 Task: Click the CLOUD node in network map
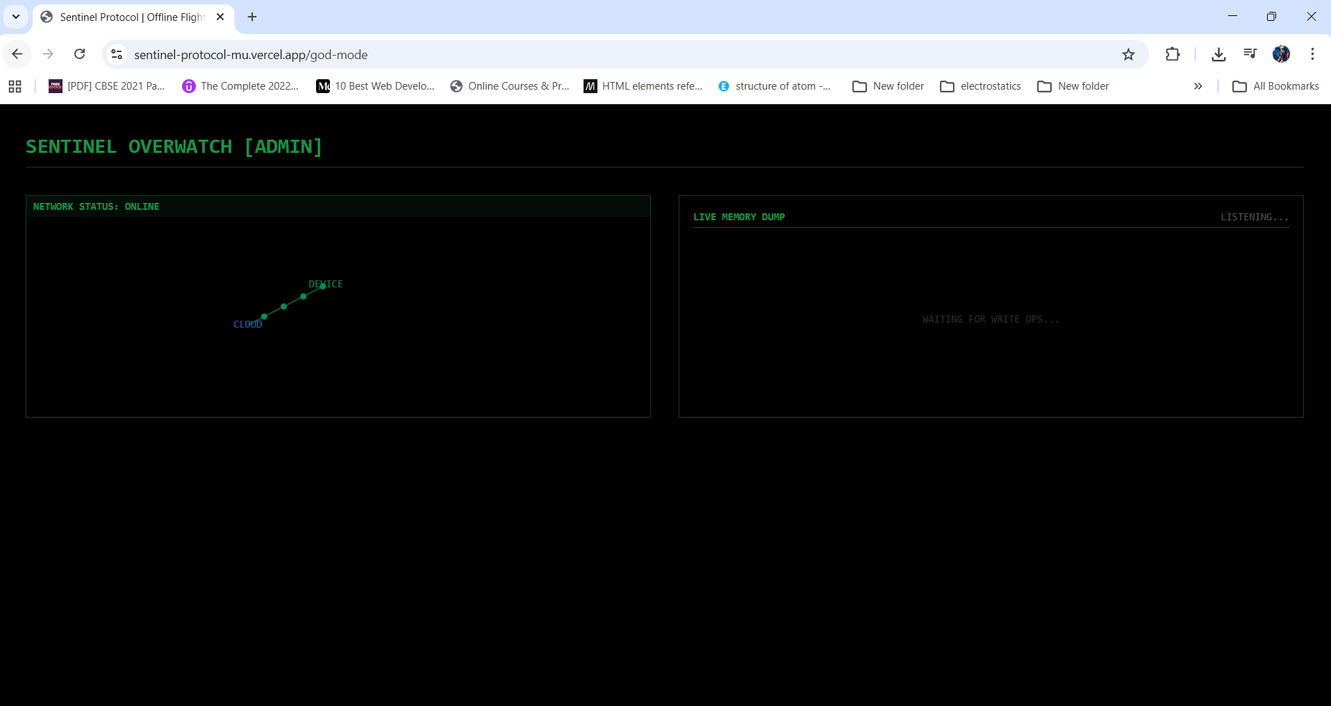(x=248, y=325)
